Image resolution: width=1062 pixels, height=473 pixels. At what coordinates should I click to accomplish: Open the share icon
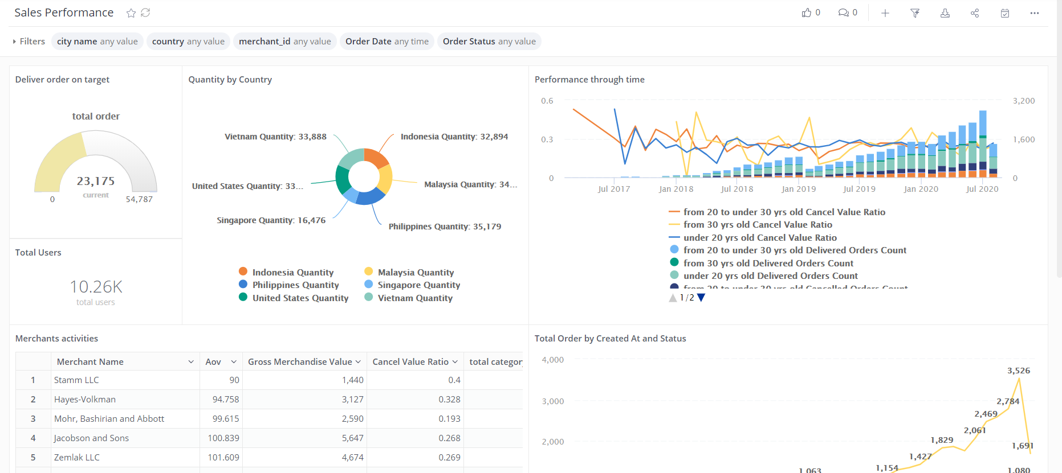(x=975, y=13)
